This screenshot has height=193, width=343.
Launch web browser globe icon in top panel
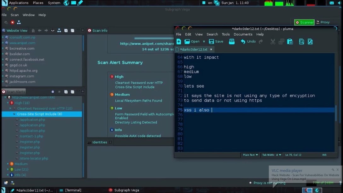click(66, 3)
